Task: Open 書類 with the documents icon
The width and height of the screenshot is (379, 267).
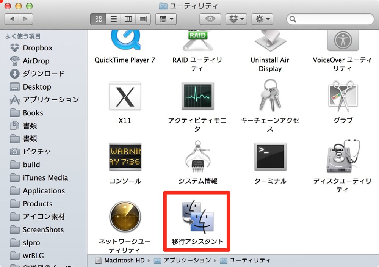Action: (44, 126)
